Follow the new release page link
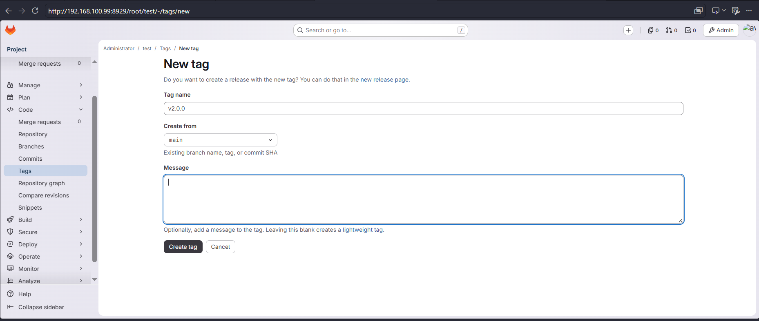759x321 pixels. (384, 80)
